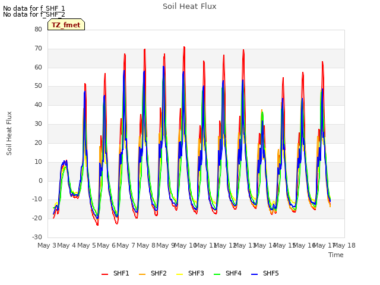Click the SHF1 red legend swatch
This screenshot has width=380, height=285.
[104, 274]
